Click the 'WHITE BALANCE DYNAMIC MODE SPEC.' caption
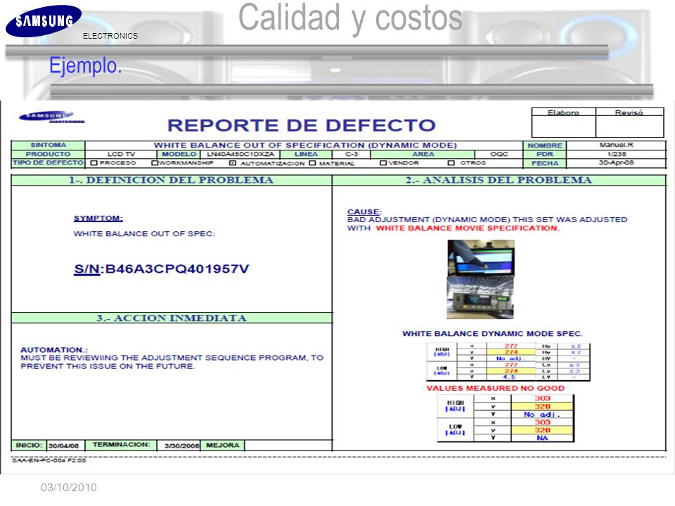 click(x=492, y=333)
